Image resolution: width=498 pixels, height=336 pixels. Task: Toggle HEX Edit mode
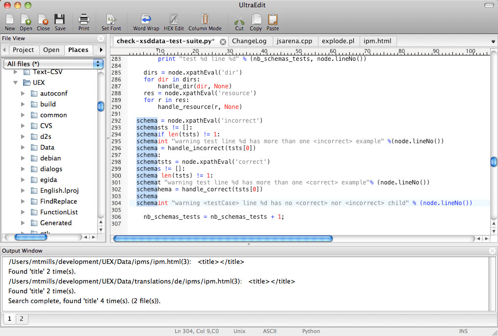point(174,22)
